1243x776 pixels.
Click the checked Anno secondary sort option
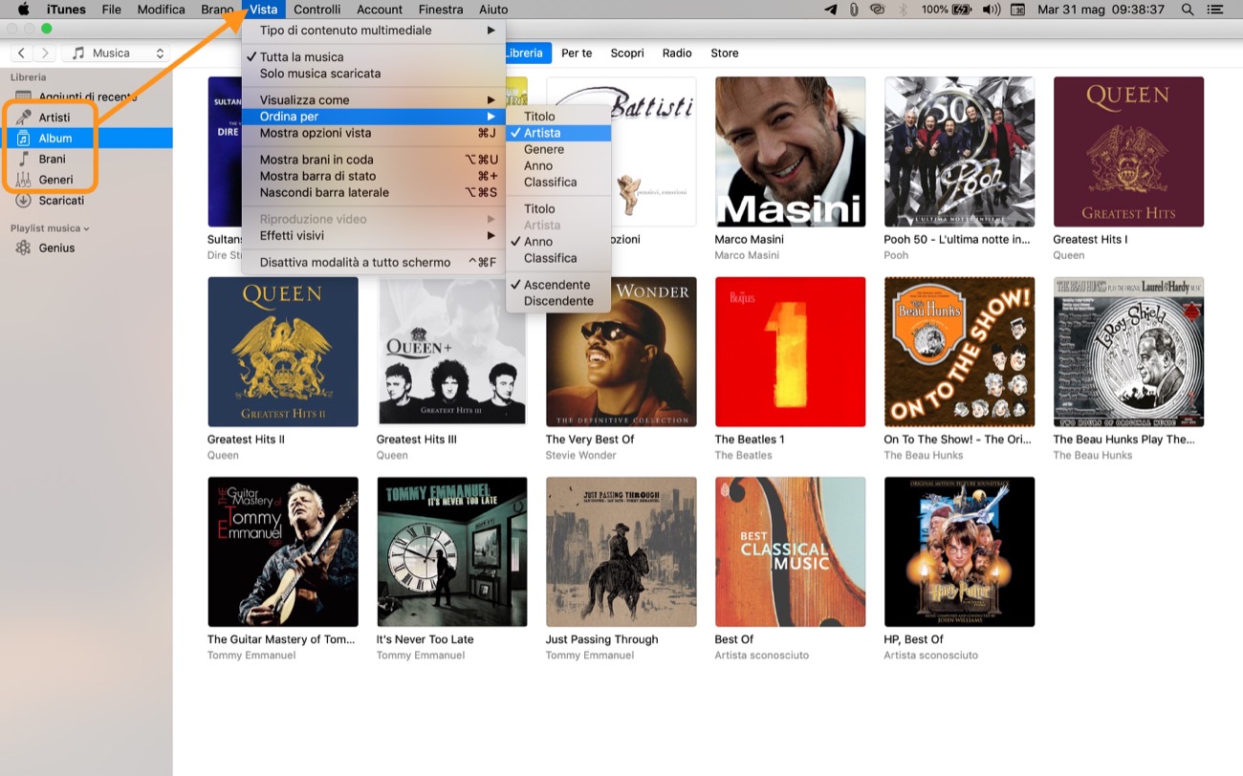(x=558, y=242)
